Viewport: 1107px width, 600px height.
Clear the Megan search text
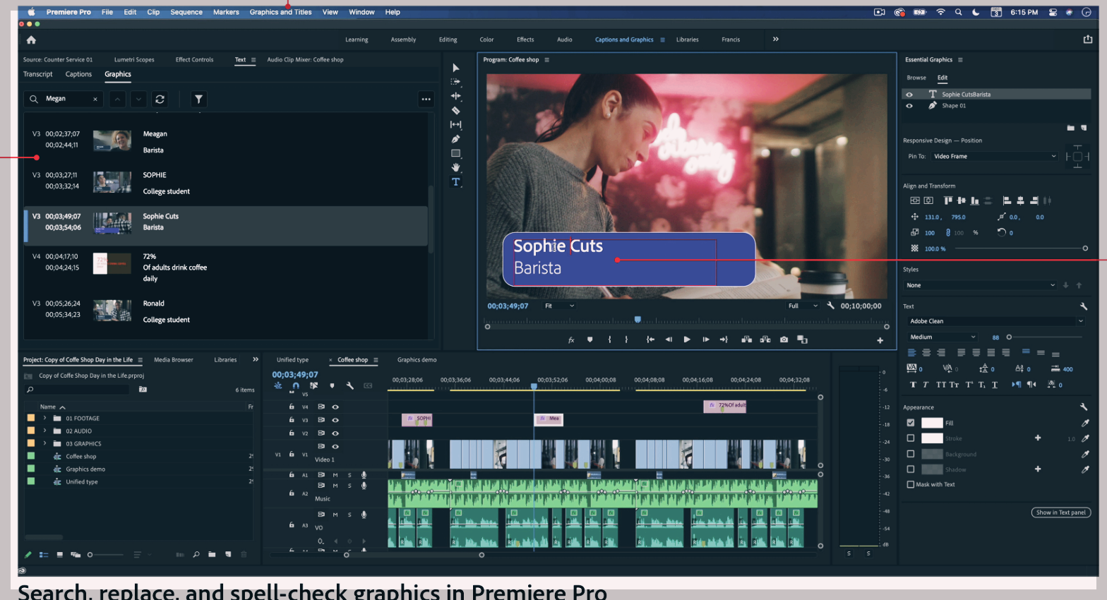(x=95, y=100)
